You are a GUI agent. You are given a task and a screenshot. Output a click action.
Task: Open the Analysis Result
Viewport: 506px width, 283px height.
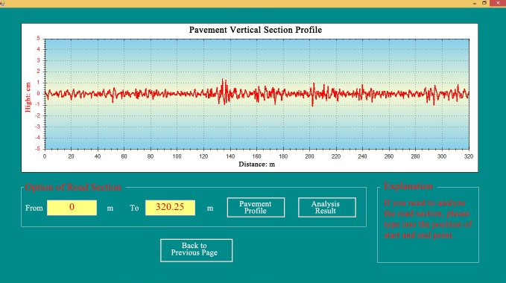(327, 207)
